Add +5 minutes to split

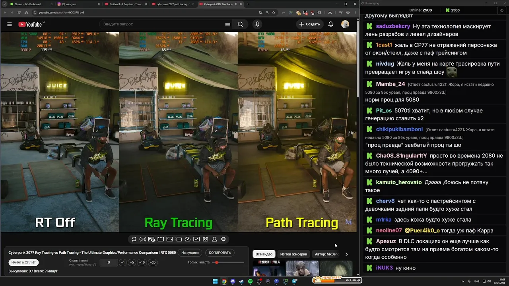click(x=132, y=263)
